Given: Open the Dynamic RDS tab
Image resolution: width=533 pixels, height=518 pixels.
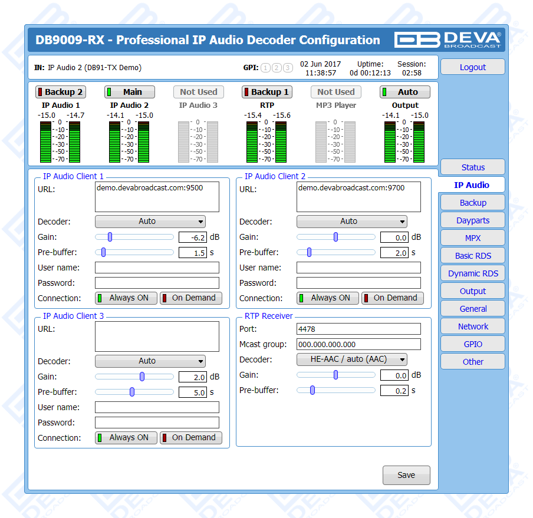Looking at the screenshot, I should [473, 273].
